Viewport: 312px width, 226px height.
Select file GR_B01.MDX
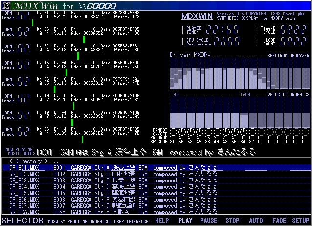coord(156,168)
